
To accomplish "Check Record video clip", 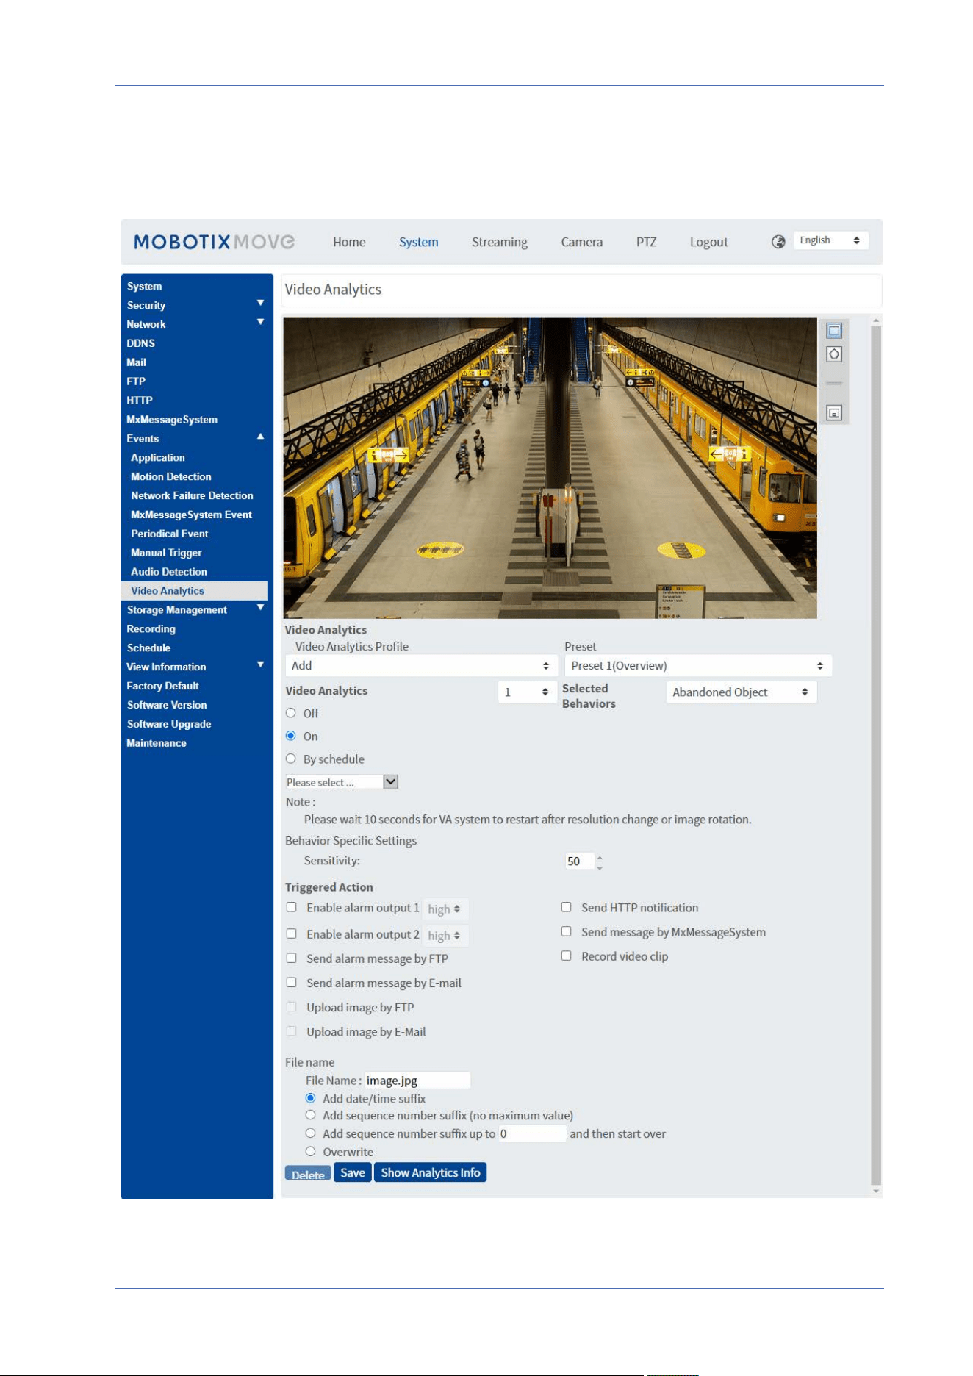I will [x=567, y=956].
